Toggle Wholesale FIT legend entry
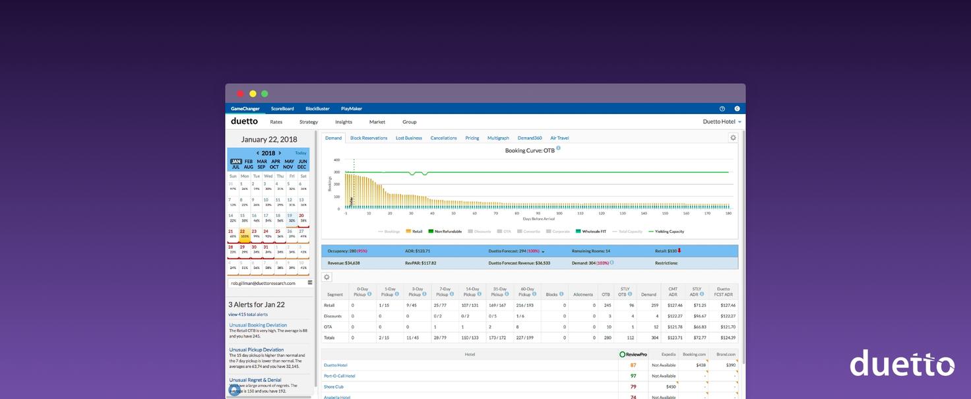 coord(591,231)
